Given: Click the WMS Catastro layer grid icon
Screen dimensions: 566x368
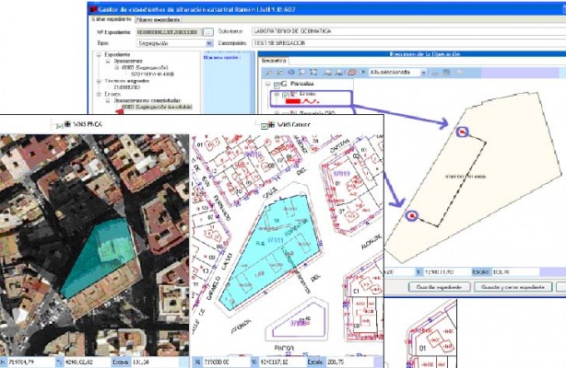Looking at the screenshot, I should [x=271, y=125].
